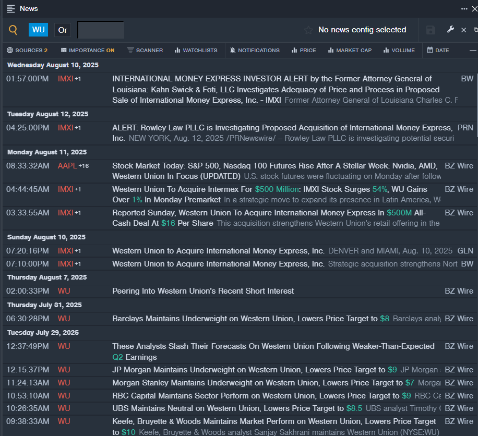Open the Kahn Swick & Foti investor alert headline
Viewport: 478px width, 436px height.
276,89
